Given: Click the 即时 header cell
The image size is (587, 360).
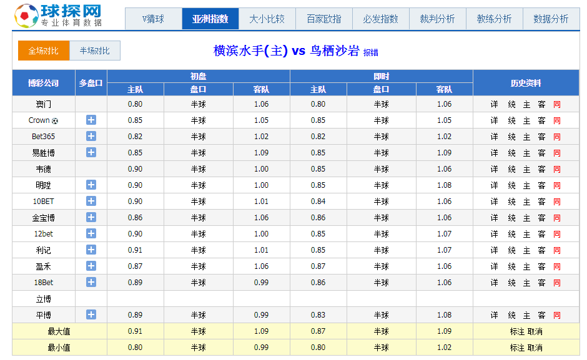Looking at the screenshot, I should (x=382, y=76).
